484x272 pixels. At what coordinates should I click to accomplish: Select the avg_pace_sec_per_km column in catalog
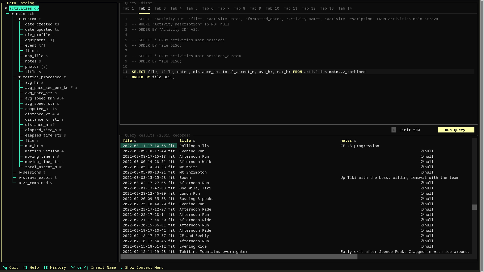tap(47, 88)
